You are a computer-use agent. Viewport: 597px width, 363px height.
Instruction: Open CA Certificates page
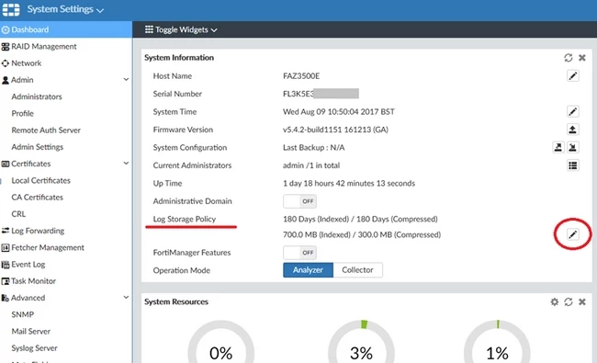click(38, 198)
